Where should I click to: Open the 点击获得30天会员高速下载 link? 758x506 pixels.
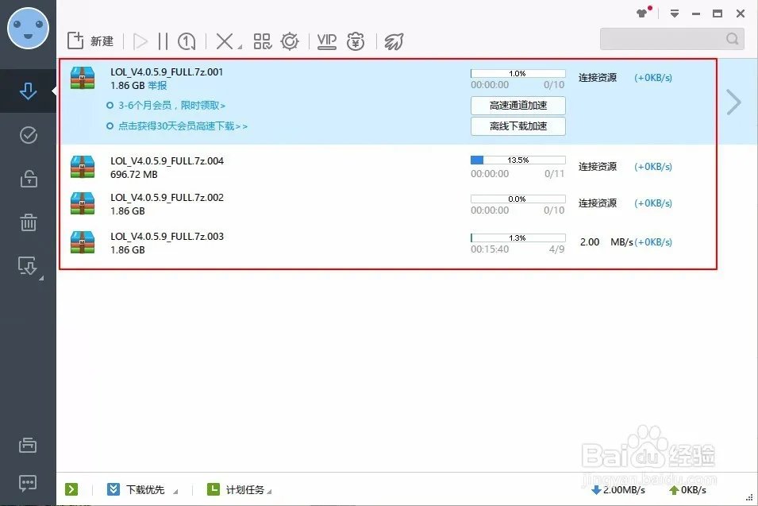coord(183,126)
